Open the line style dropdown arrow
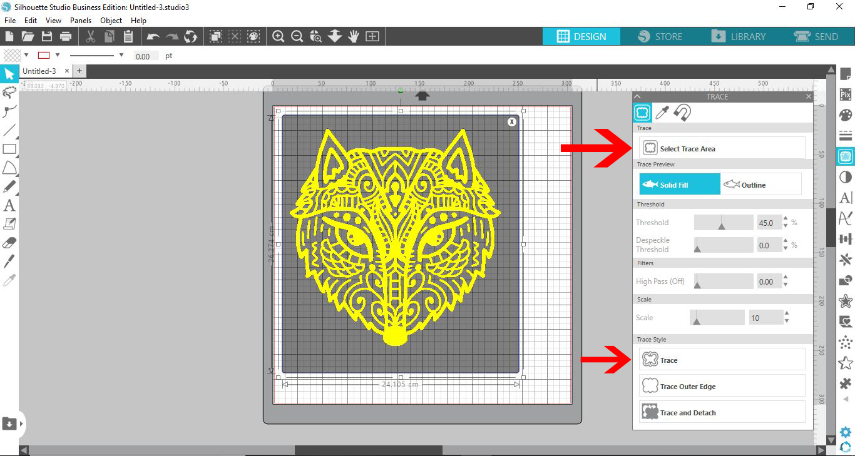The image size is (855, 456). [121, 55]
